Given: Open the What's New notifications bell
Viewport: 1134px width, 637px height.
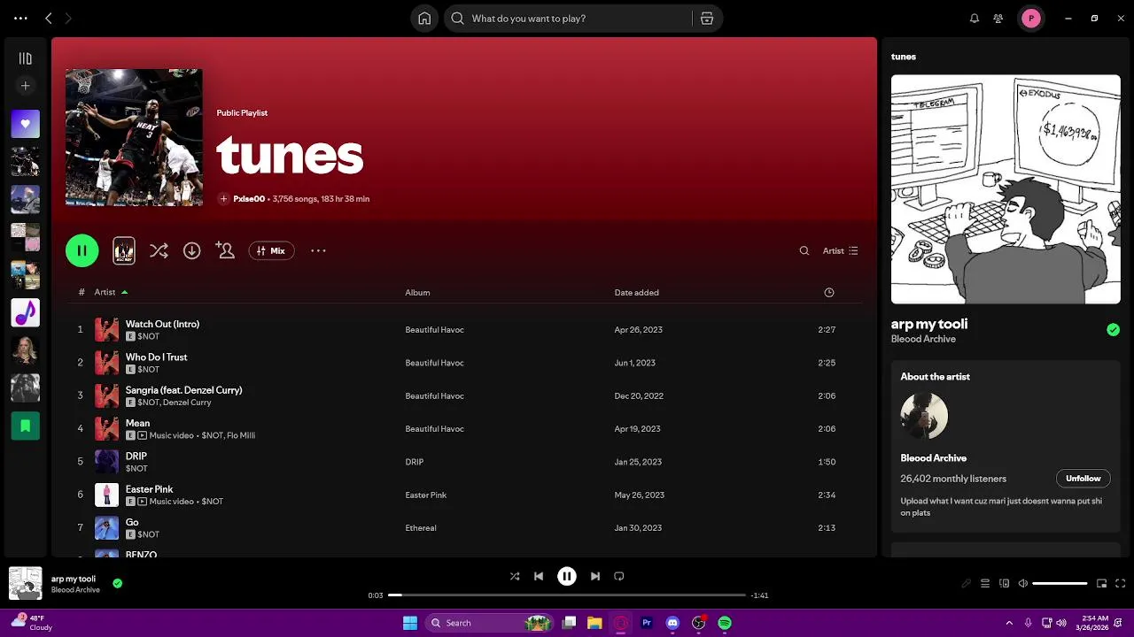Looking at the screenshot, I should click(975, 19).
